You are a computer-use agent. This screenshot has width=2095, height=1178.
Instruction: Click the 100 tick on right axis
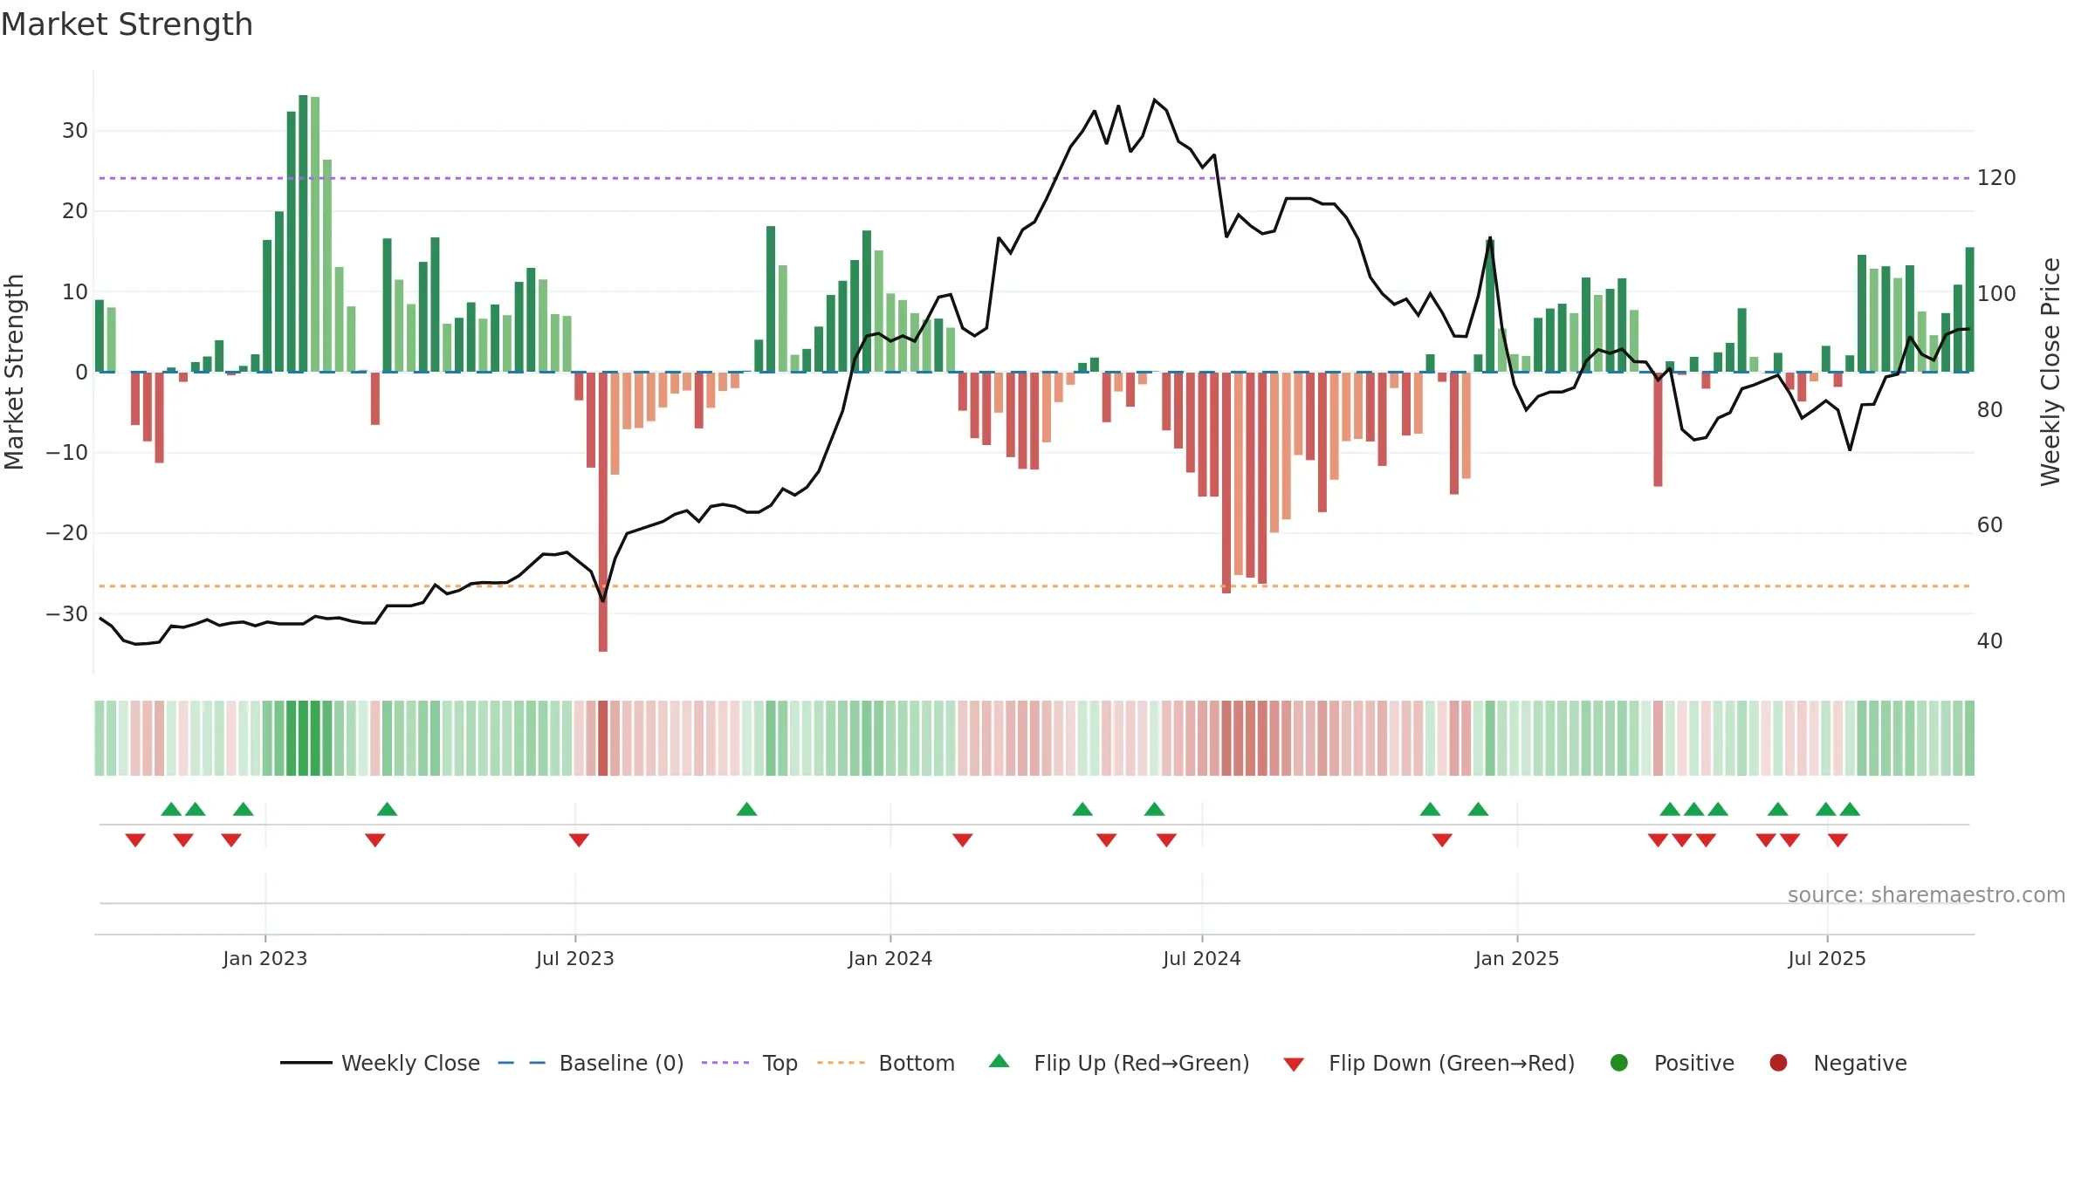tap(1996, 294)
